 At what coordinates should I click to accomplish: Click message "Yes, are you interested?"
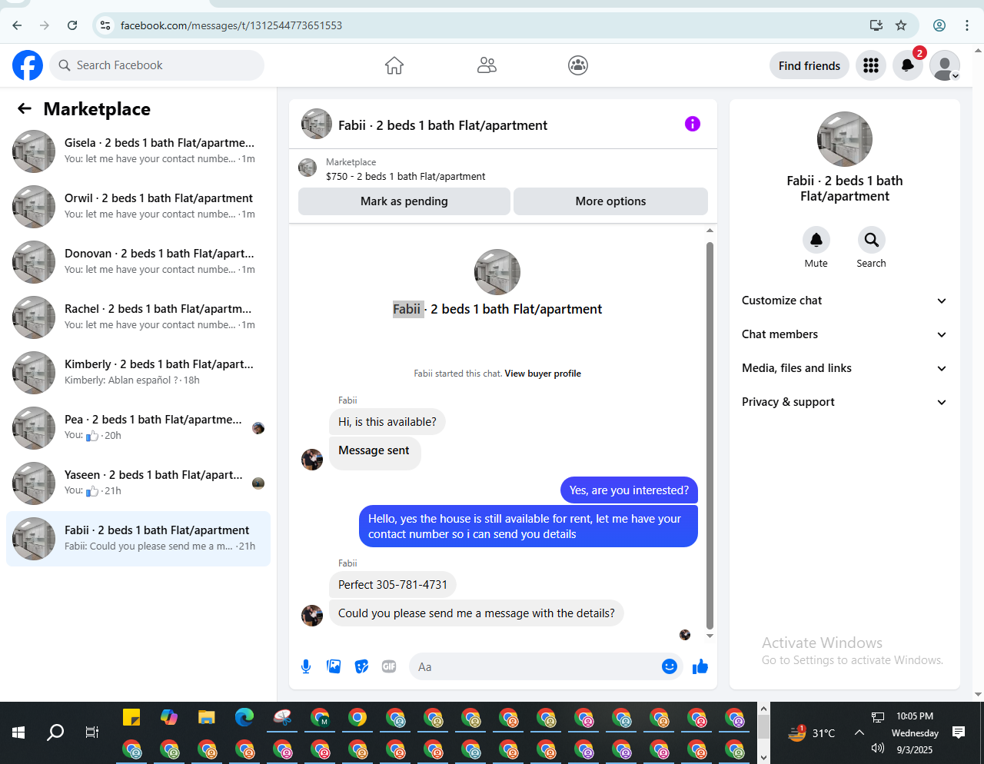coord(629,490)
